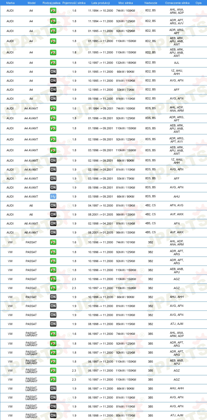Select the AHU engine code in the Hy row
Screen dimensions: 207x420
[x=177, y=197]
